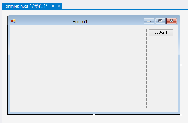Pin the FormMain.cs tab

click(52, 6)
